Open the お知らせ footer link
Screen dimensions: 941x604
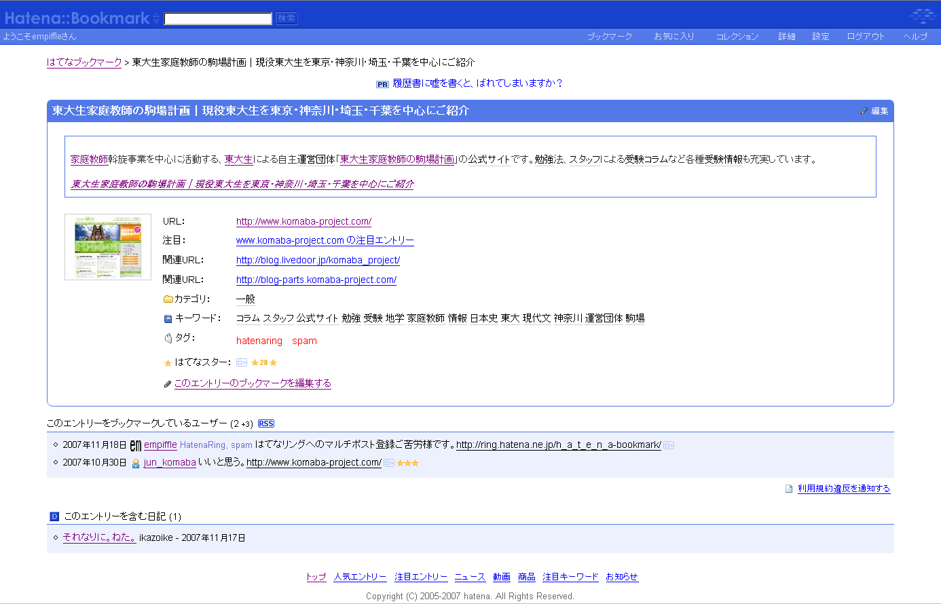click(622, 577)
